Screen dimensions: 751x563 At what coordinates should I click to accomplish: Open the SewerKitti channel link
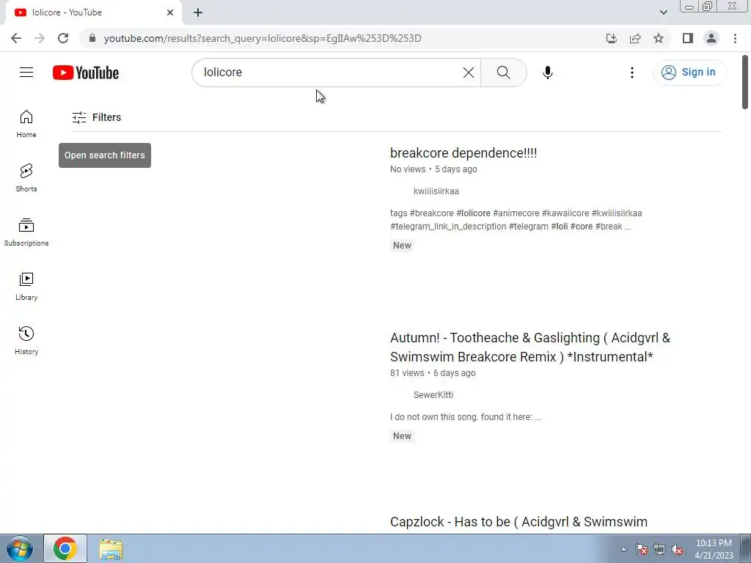coord(433,395)
